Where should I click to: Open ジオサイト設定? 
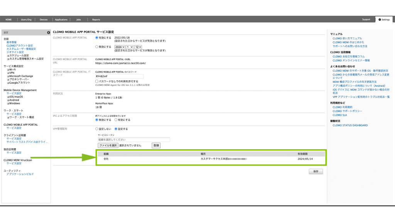click(x=15, y=52)
